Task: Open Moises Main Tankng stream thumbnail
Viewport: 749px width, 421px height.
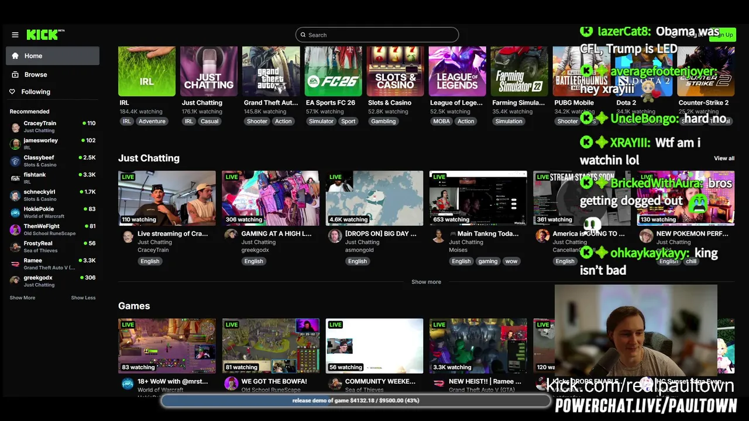Action: 478,198
